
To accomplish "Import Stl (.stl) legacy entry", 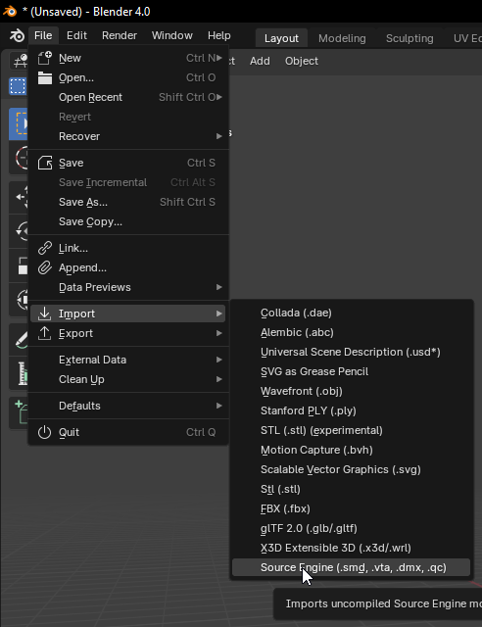I will (351, 489).
